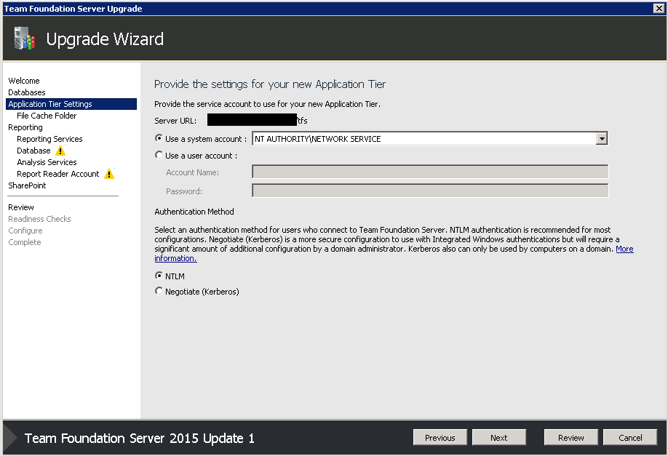Open the system account dropdown arrow
668x456 pixels.
[x=602, y=139]
